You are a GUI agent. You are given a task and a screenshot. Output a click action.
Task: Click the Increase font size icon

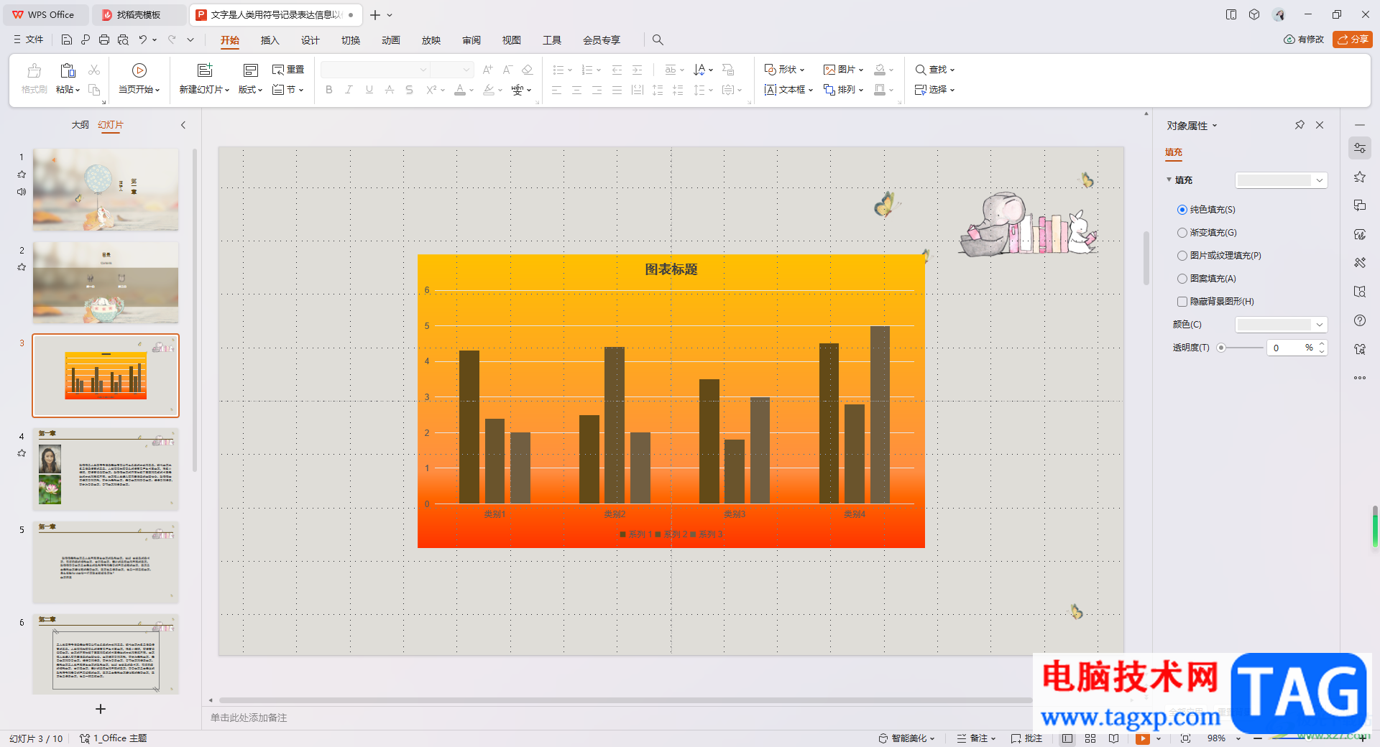tap(488, 70)
